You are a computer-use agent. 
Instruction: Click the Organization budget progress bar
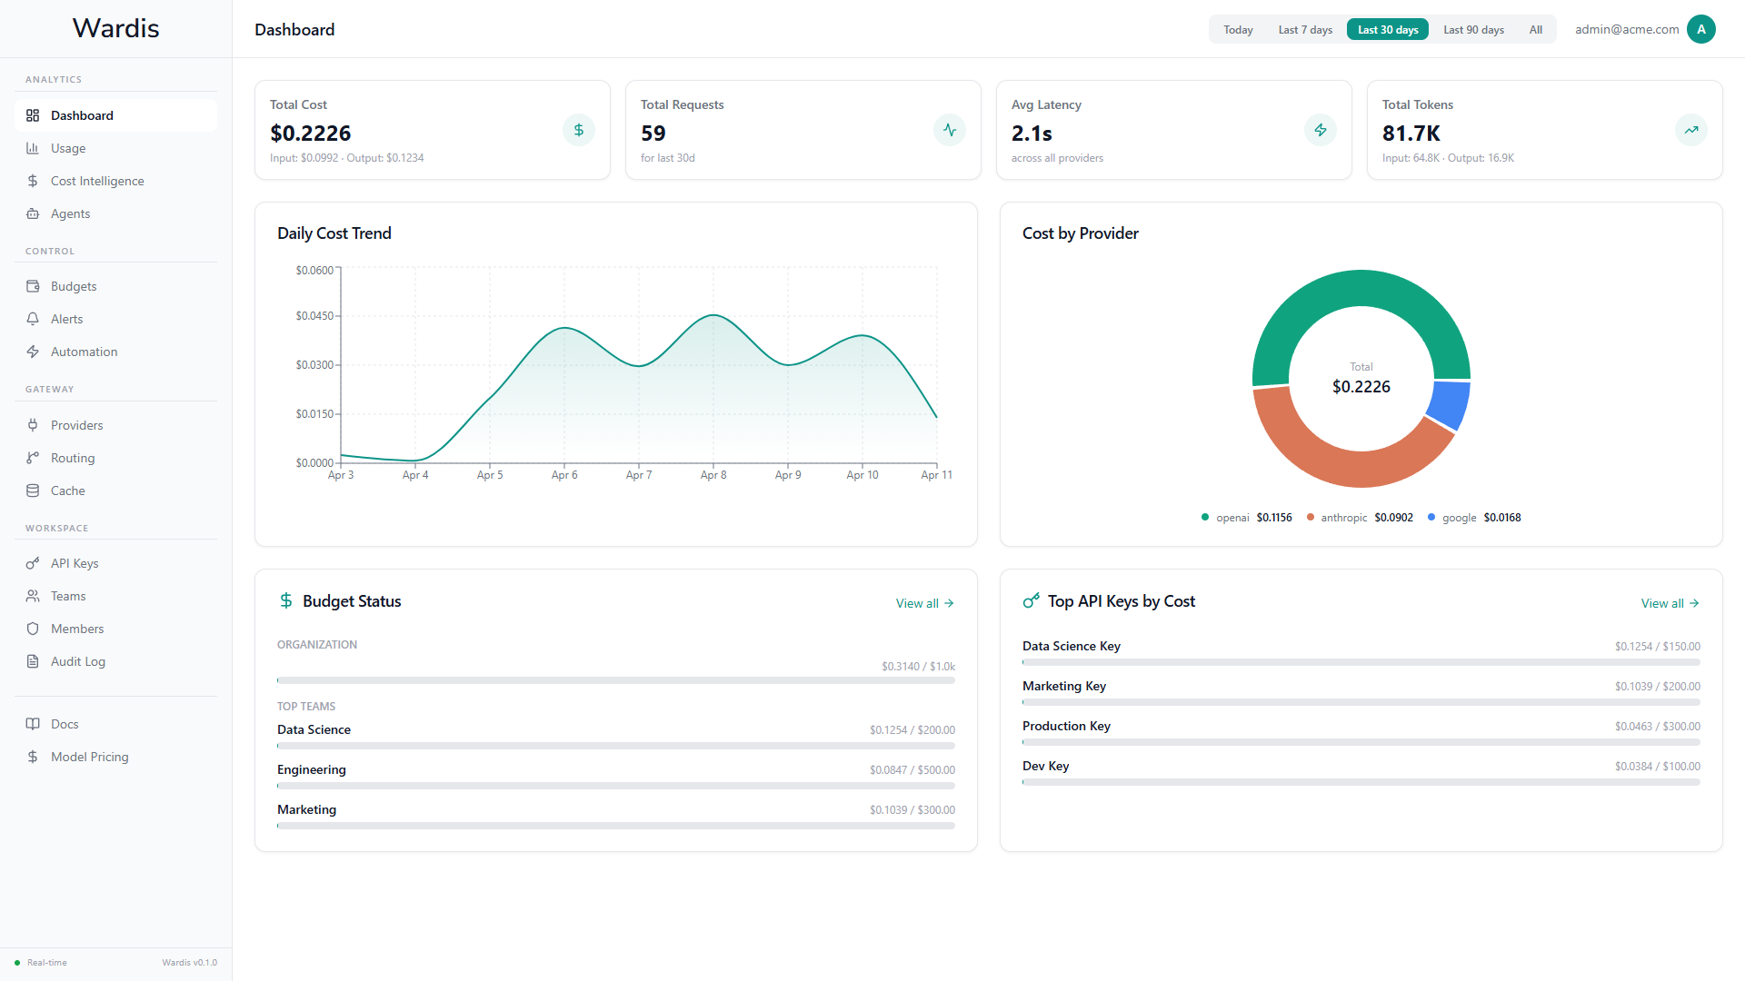point(616,680)
